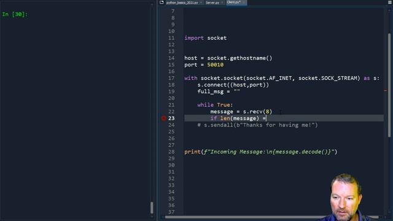
Task: Click the commented s.sendall line
Action: point(257,125)
